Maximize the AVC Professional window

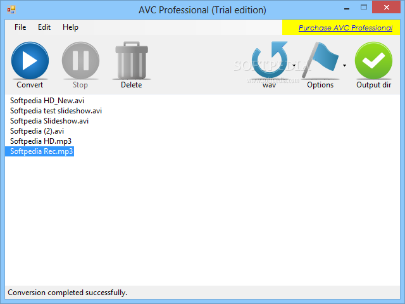tap(364, 7)
